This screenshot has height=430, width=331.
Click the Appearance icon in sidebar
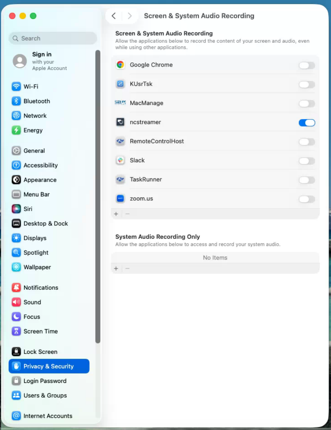point(16,180)
